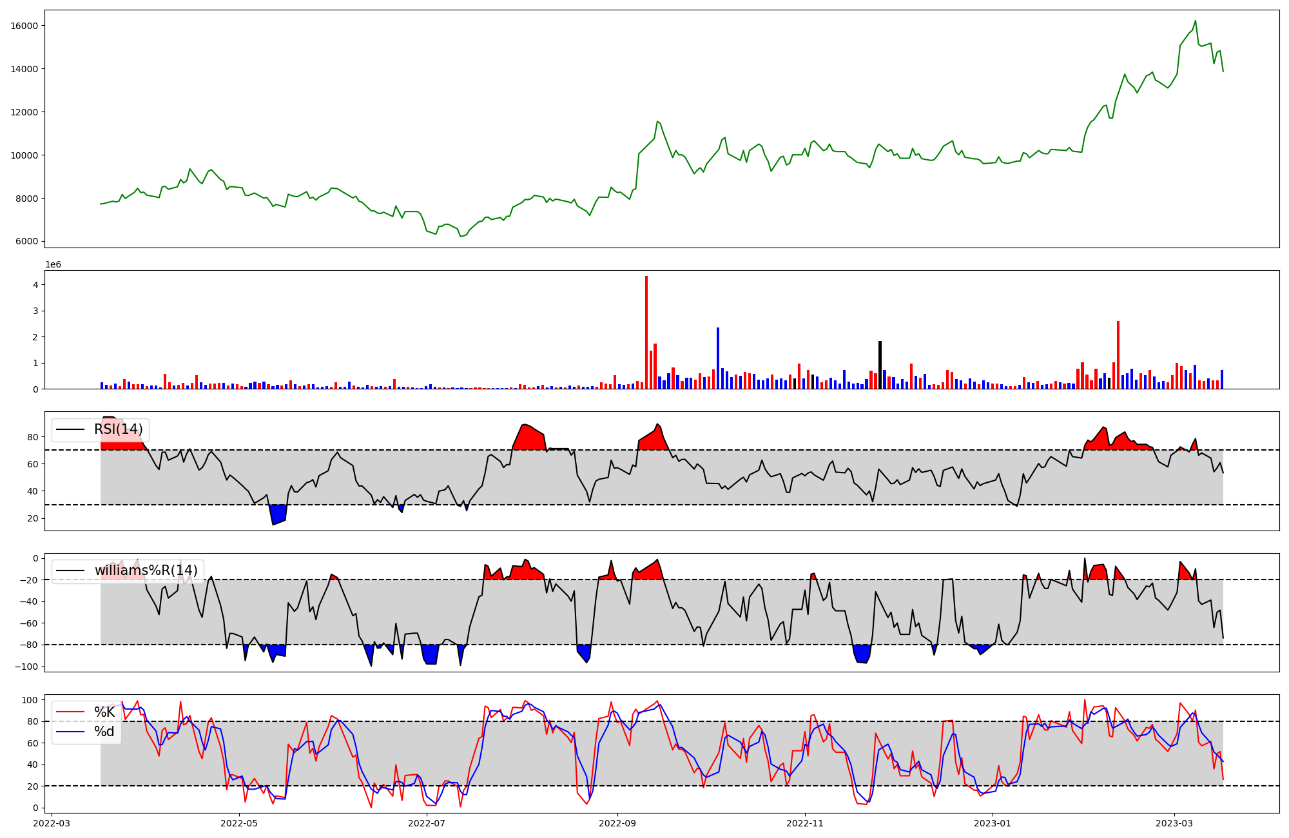Screen dimensions: 1289x838
Task: Click the 16000 price axis tick label
Action: pyautogui.click(x=24, y=26)
